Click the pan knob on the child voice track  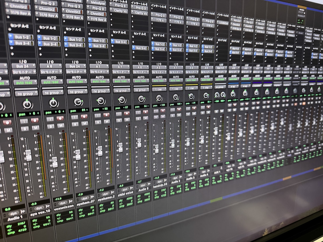pos(122,100)
